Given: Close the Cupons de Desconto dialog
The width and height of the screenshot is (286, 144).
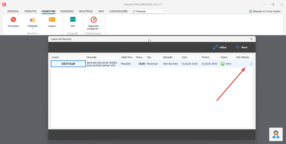Looking at the screenshot, I should pos(251,39).
